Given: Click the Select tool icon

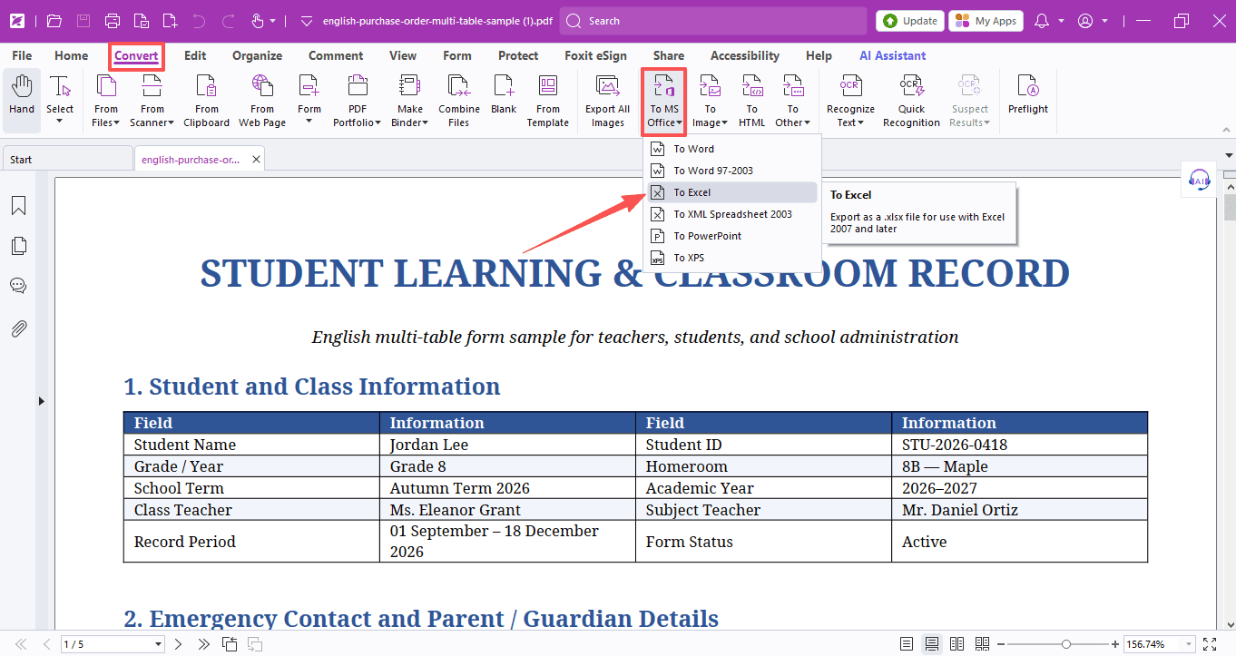Looking at the screenshot, I should click(60, 87).
